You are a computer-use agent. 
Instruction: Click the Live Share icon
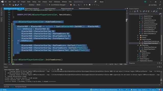pyautogui.click(x=150, y=5)
